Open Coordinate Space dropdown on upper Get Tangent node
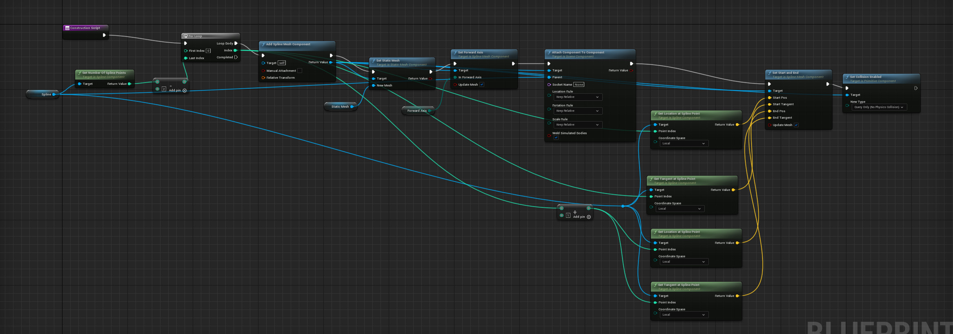The height and width of the screenshot is (334, 953). pos(679,209)
